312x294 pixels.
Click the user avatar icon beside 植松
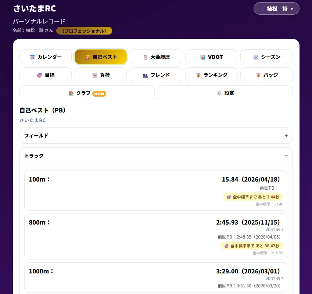[262, 9]
